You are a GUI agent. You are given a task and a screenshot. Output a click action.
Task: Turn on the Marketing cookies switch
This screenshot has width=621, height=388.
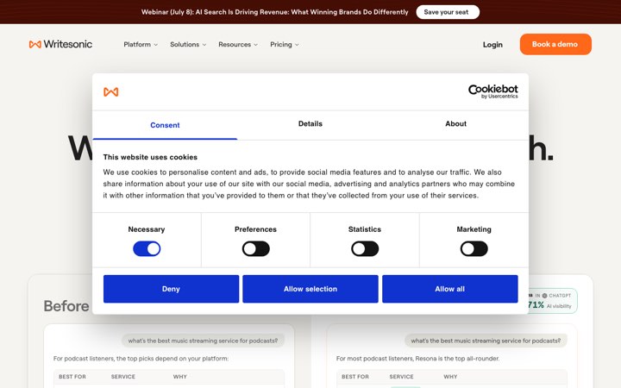[x=474, y=248]
